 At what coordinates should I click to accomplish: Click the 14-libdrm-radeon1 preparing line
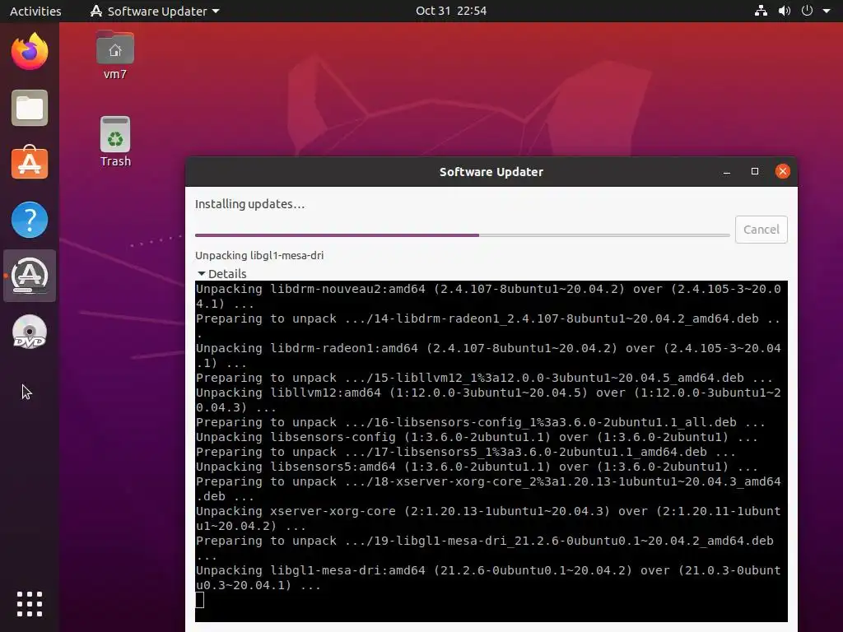pyautogui.click(x=488, y=326)
